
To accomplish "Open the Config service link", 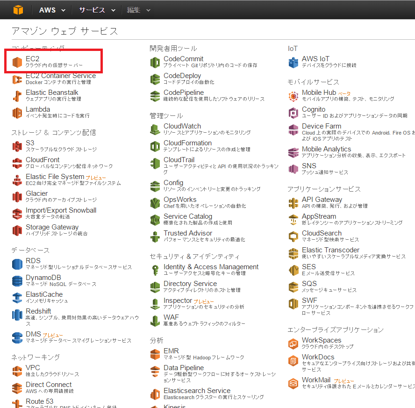I will [173, 183].
